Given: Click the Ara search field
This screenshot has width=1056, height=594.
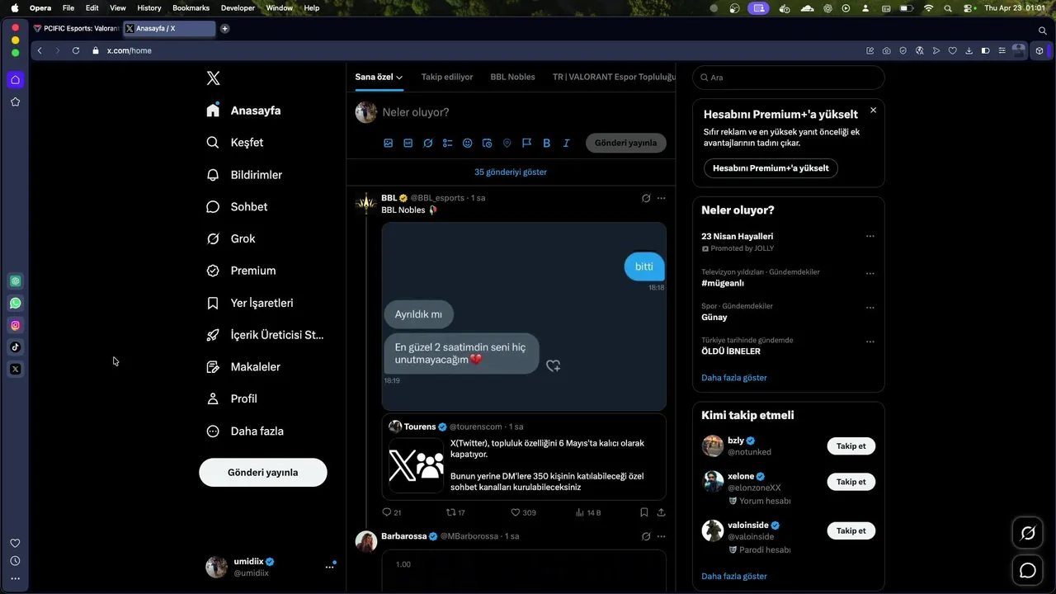Looking at the screenshot, I should pos(789,78).
